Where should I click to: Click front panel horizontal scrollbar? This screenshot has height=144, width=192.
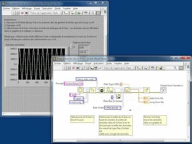[27, 114]
